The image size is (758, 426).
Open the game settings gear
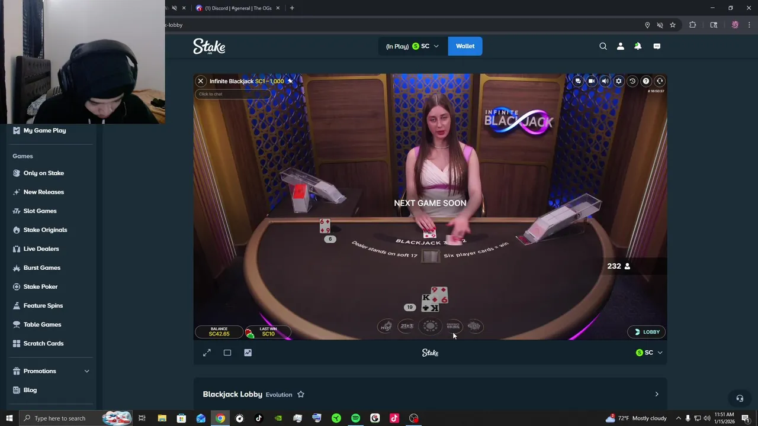(x=619, y=81)
